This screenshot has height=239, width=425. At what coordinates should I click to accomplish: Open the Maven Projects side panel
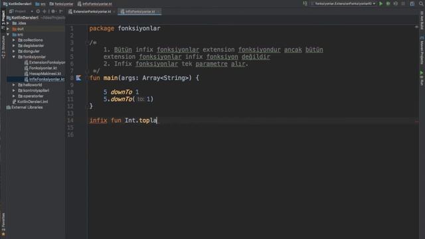tap(422, 50)
